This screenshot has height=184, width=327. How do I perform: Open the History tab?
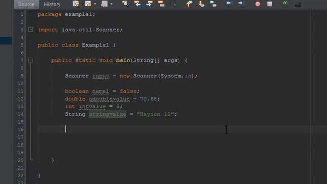click(52, 4)
